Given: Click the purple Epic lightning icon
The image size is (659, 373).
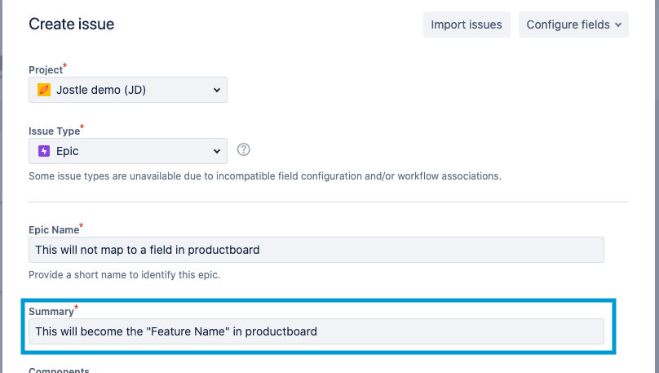Looking at the screenshot, I should (44, 151).
